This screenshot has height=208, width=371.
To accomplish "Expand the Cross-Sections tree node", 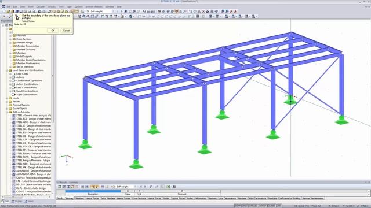I will (x=10, y=39).
